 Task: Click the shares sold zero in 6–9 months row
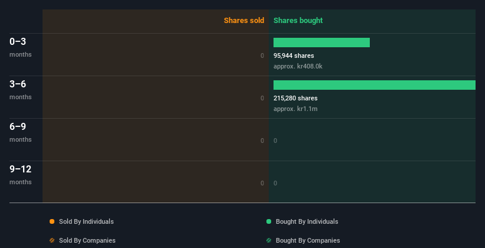coord(262,141)
